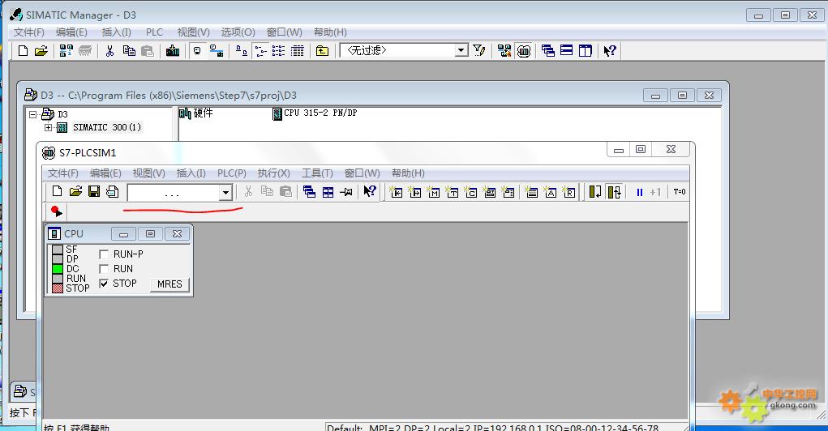Click Download to PLC icon in SIMATIC Manager
Viewport: 828px width, 431px height.
(173, 51)
